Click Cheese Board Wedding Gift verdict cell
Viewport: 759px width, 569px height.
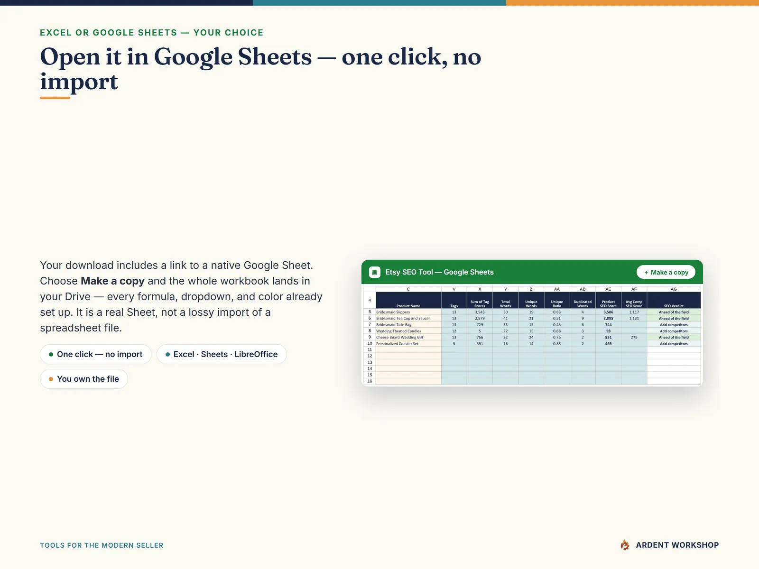(x=674, y=337)
